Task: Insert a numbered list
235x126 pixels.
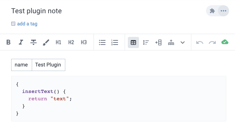Action: pos(115,42)
